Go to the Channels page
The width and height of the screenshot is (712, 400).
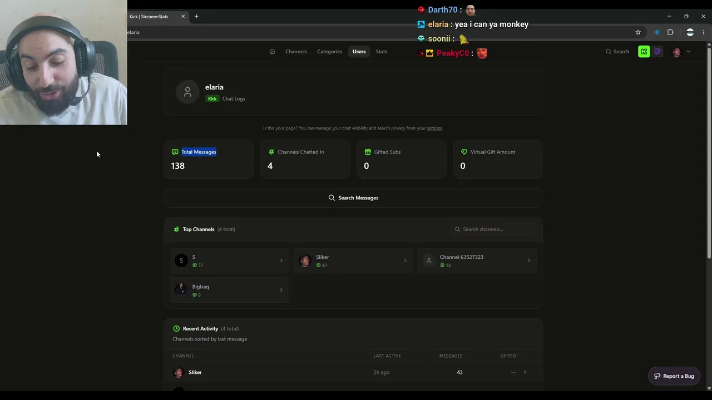(x=296, y=52)
